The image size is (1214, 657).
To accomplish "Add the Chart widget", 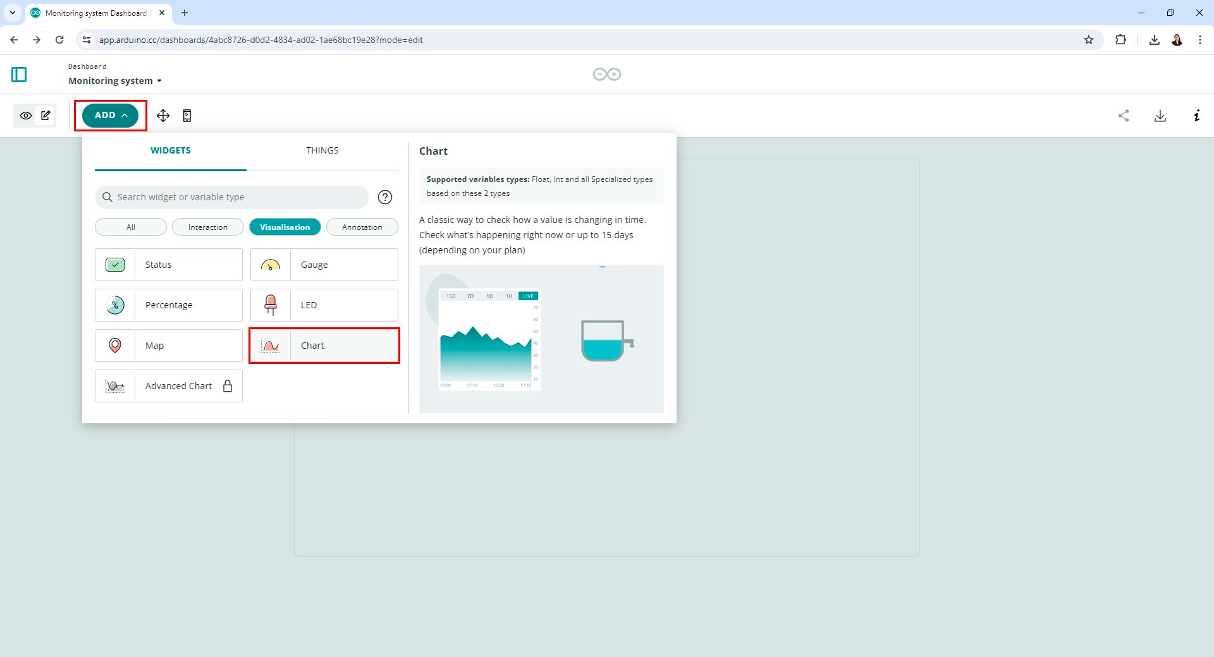I will (x=324, y=346).
